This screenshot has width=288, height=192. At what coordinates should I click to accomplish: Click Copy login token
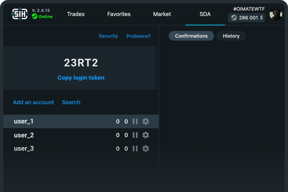(x=81, y=78)
